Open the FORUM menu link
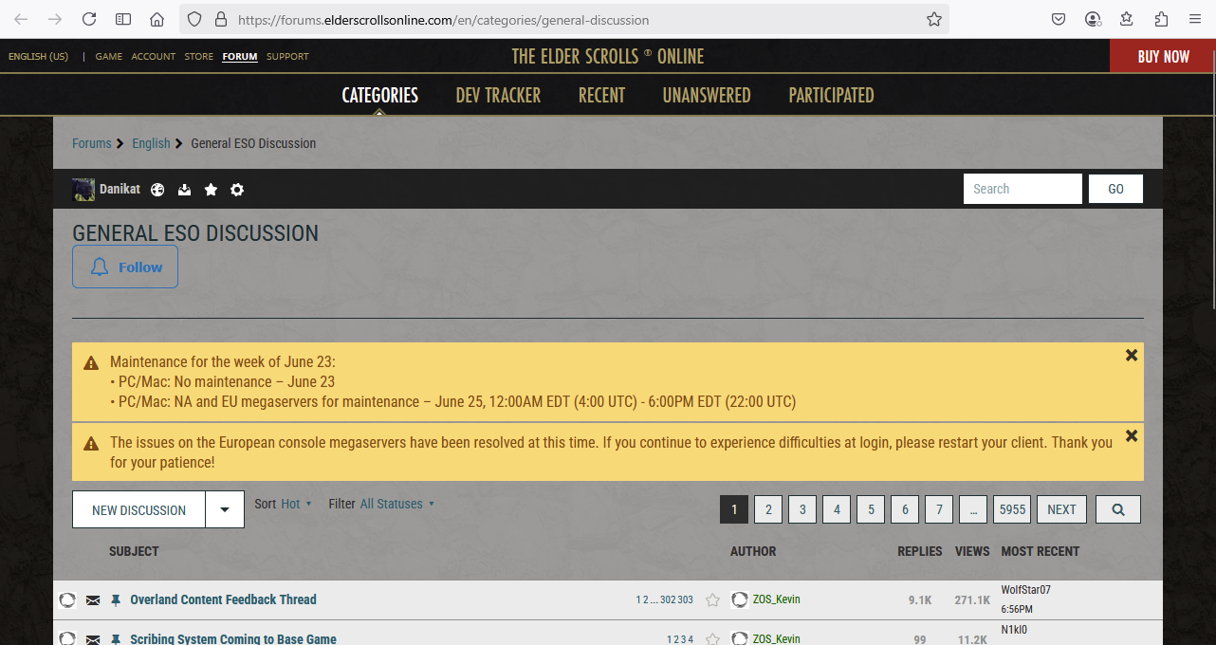Viewport: 1216px width, 645px height. (240, 57)
